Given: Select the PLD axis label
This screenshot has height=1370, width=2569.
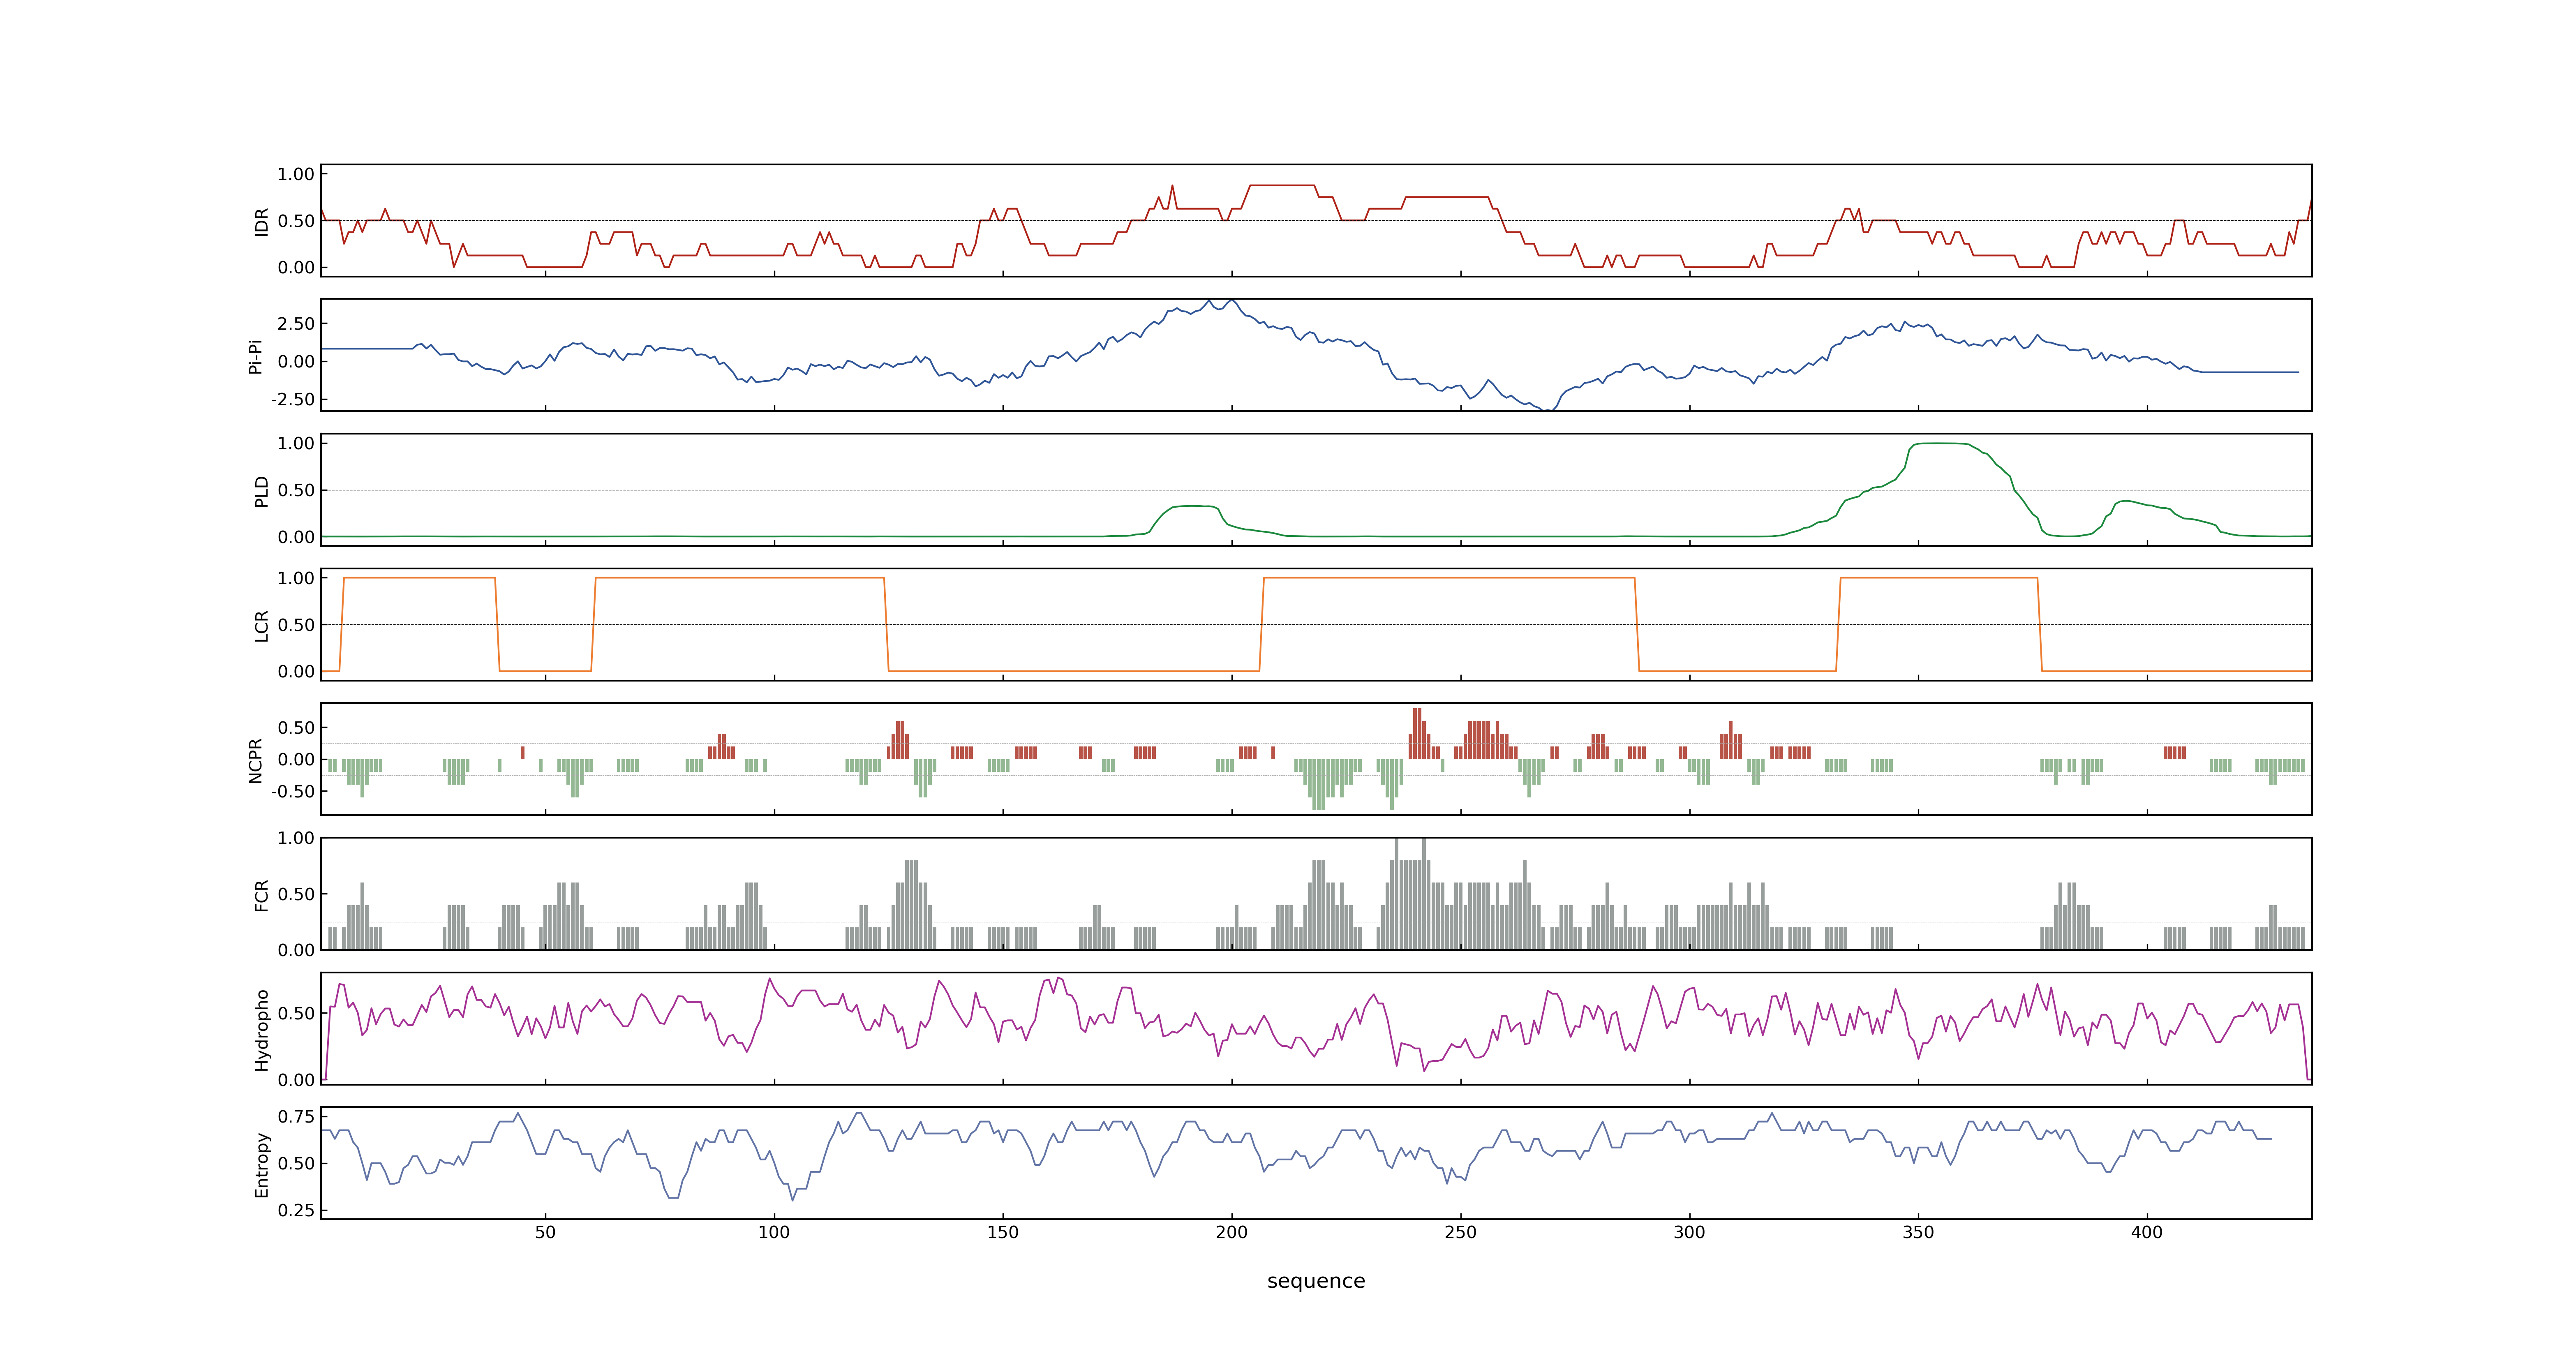Looking at the screenshot, I should coord(261,490).
